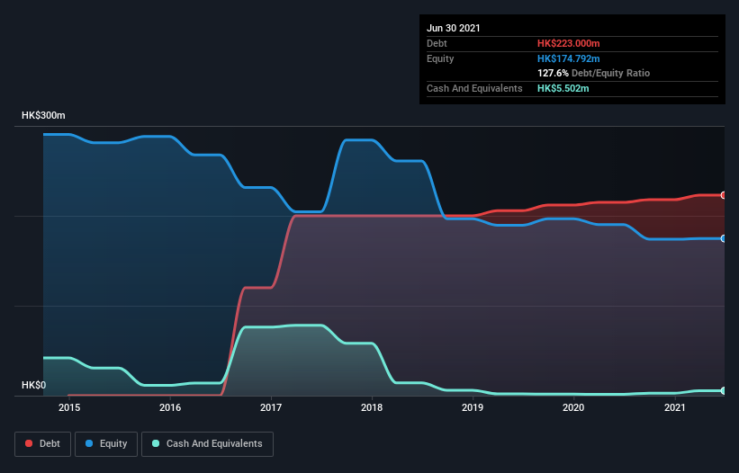739x473 pixels.
Task: Toggle the Equity legend button
Action: (x=106, y=444)
